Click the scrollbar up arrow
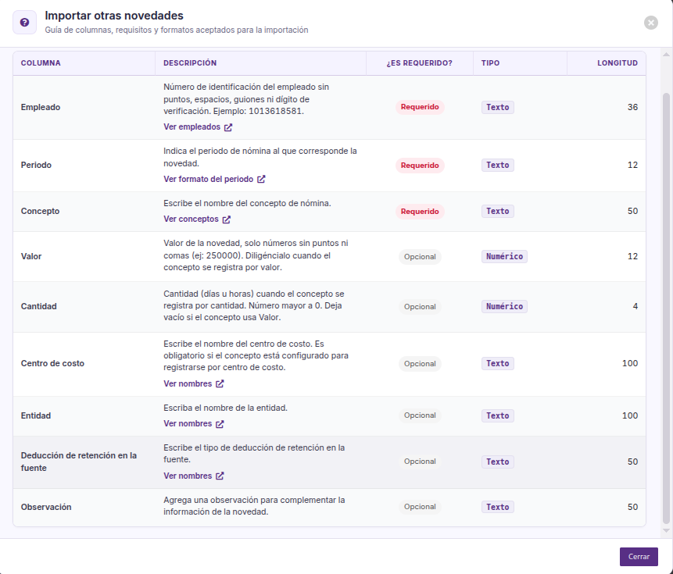 pyautogui.click(x=666, y=55)
